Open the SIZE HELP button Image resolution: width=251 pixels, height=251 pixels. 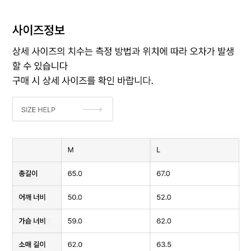click(63, 109)
